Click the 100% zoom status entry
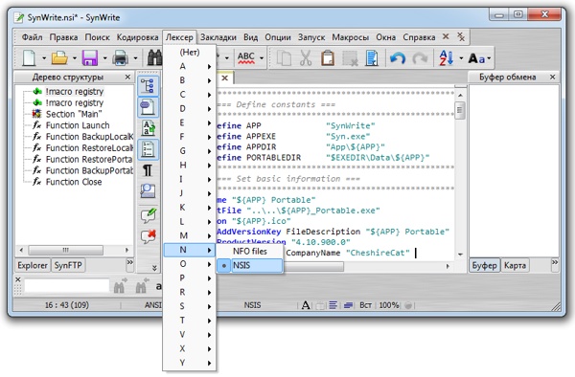The image size is (575, 377). click(388, 305)
